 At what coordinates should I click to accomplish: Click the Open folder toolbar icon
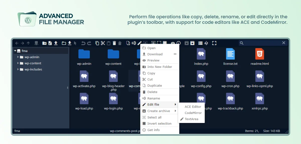click(64, 43)
